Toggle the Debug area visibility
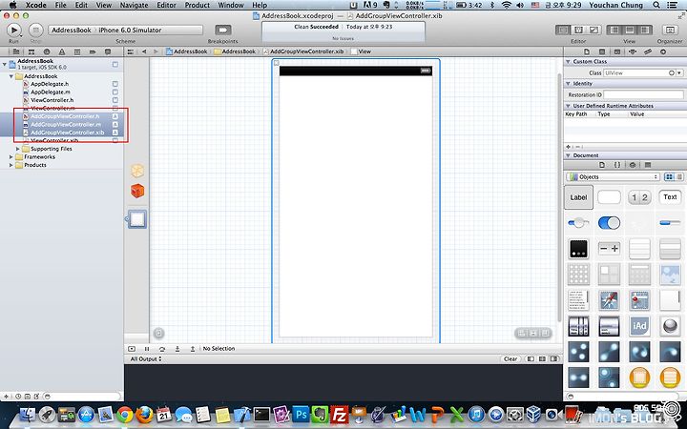This screenshot has height=429, width=687. (x=630, y=30)
